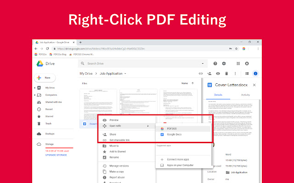294x183 pixels.
Task: Open the PDF2GO Chrome W... bookmark
Action: pyautogui.click(x=82, y=54)
